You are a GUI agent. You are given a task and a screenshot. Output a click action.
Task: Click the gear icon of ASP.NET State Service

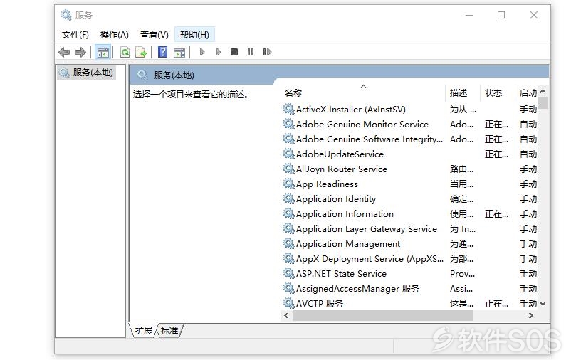289,273
